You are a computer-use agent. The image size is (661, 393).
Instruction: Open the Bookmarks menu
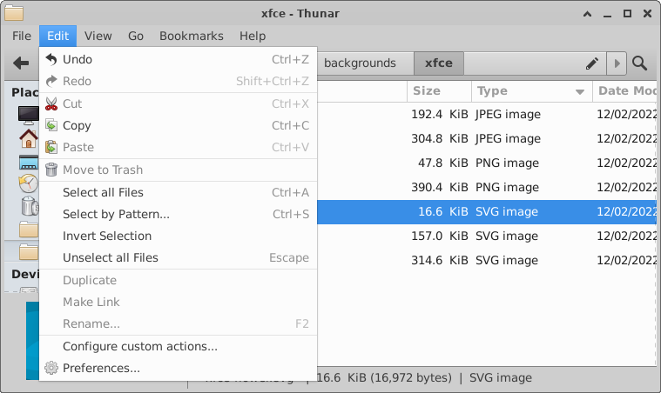(192, 37)
